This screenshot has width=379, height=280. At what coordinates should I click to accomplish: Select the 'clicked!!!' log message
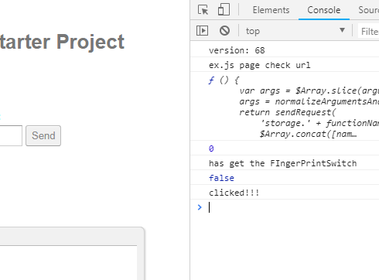234,193
